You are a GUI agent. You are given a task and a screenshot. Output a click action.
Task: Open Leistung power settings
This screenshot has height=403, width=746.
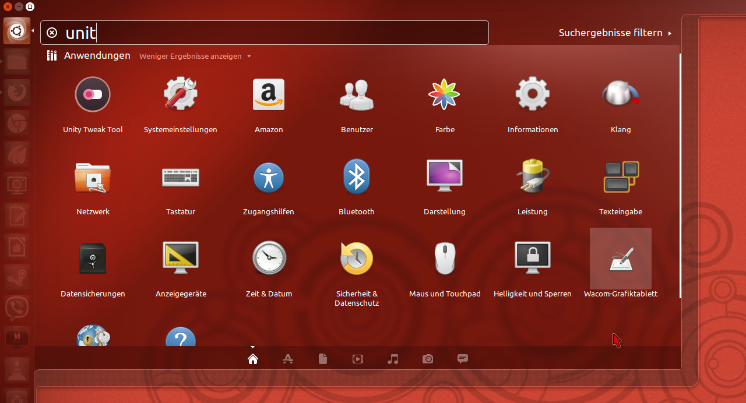click(533, 176)
